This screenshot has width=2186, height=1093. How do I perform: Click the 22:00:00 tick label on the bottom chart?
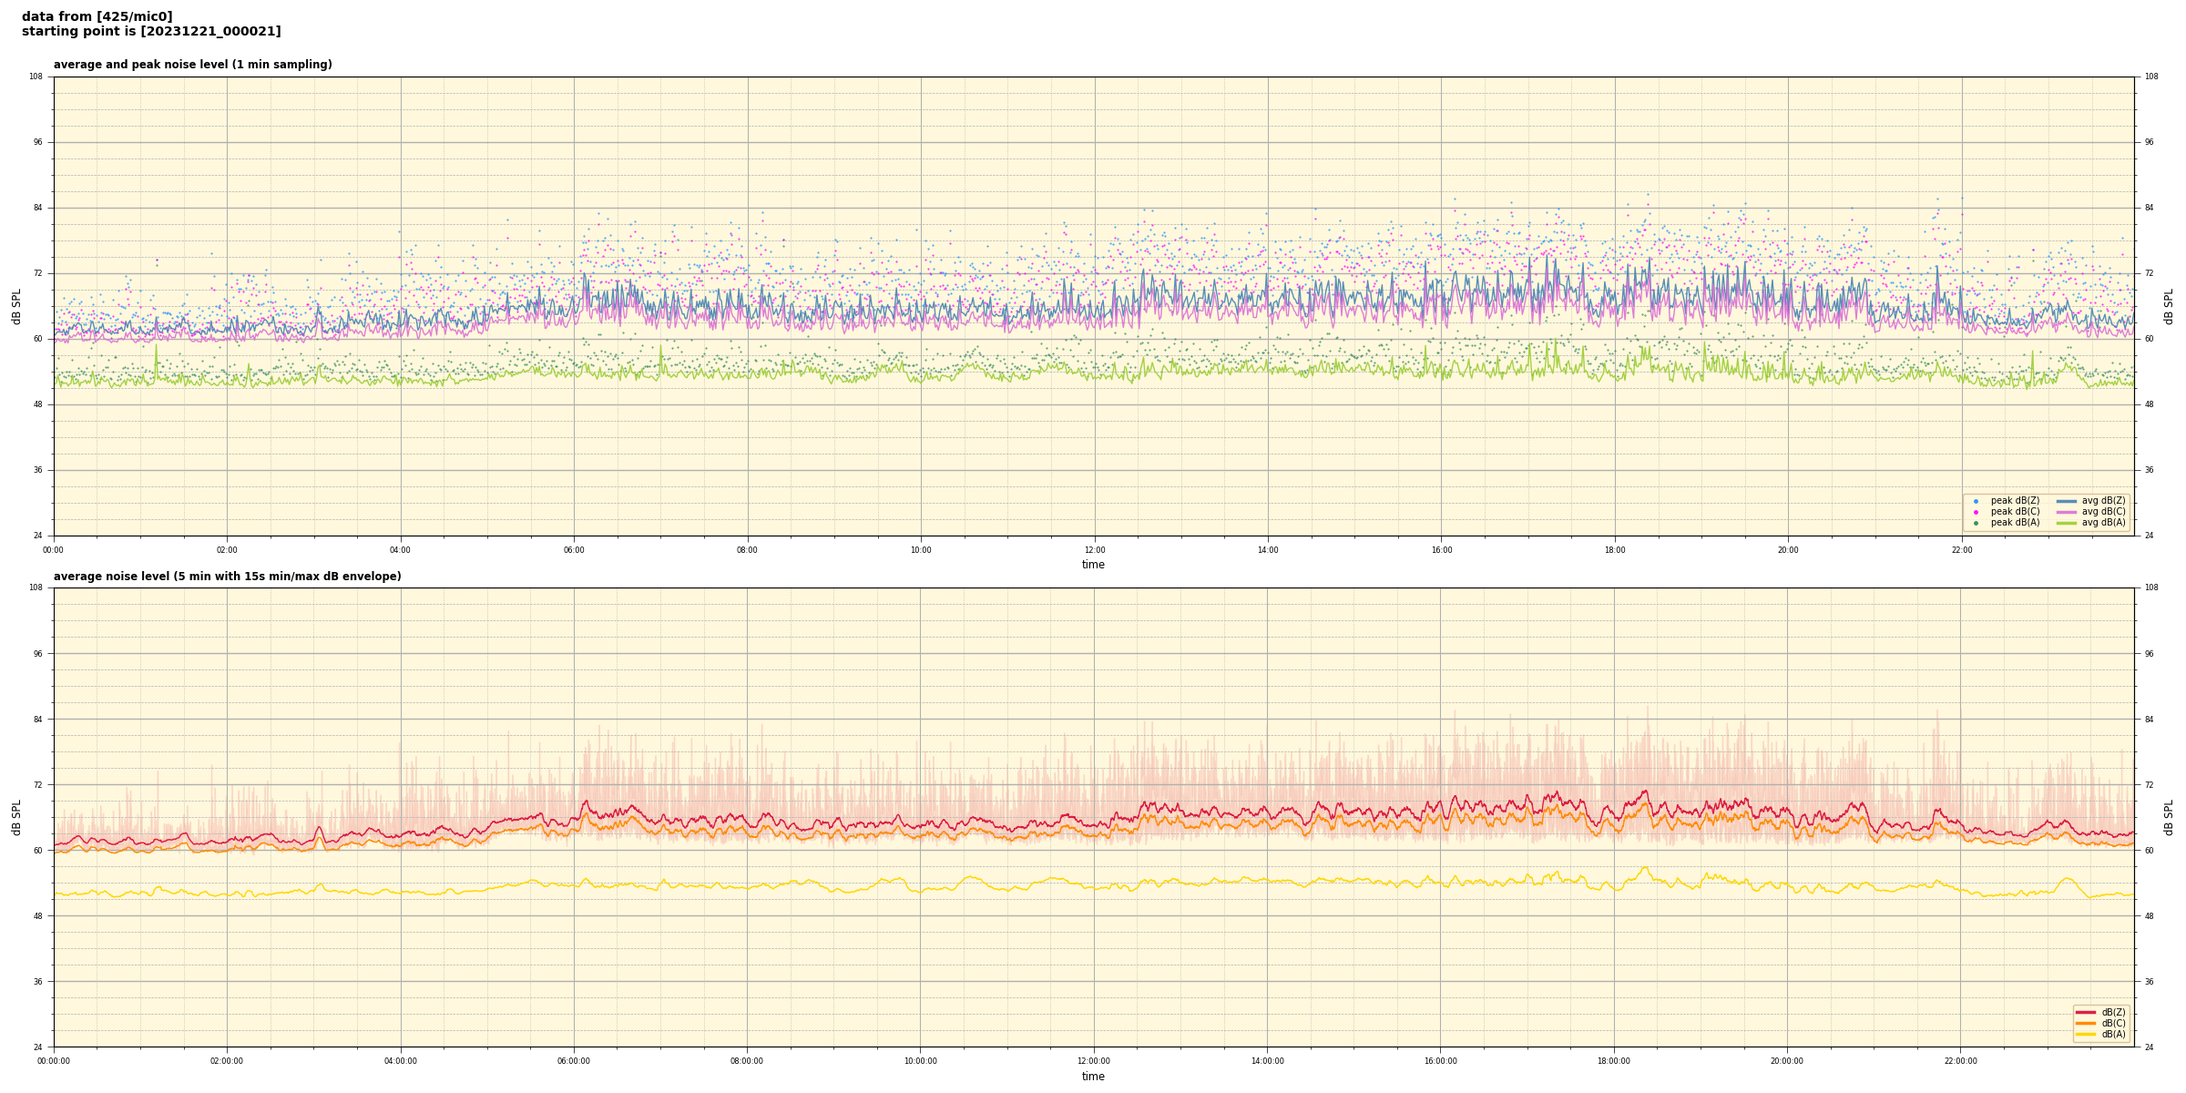pyautogui.click(x=1961, y=1061)
